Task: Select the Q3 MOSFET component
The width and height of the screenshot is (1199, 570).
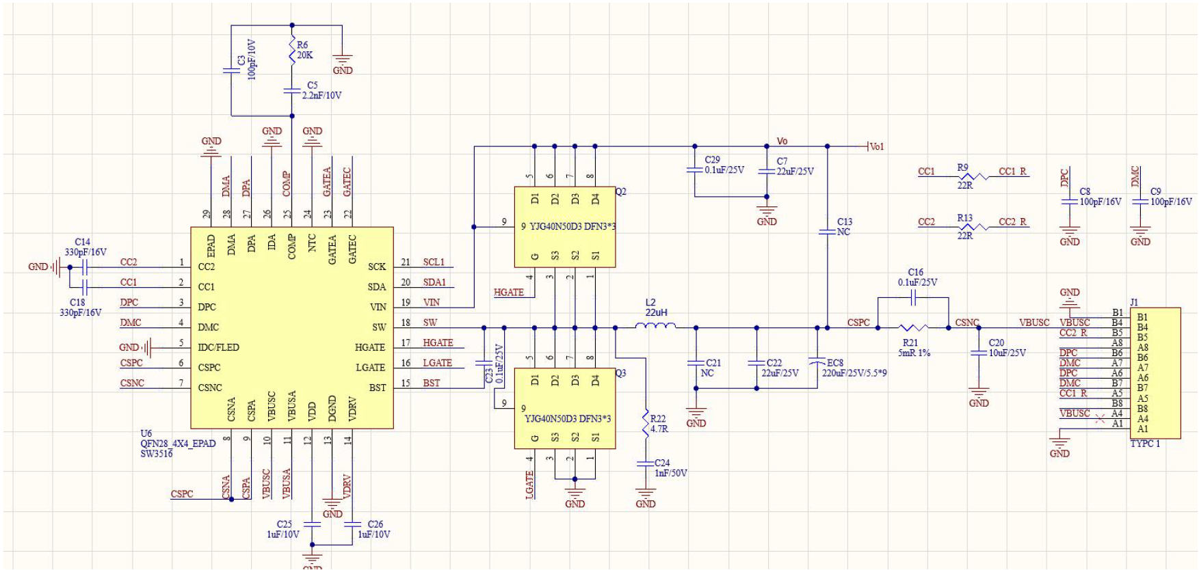Action: [565, 409]
